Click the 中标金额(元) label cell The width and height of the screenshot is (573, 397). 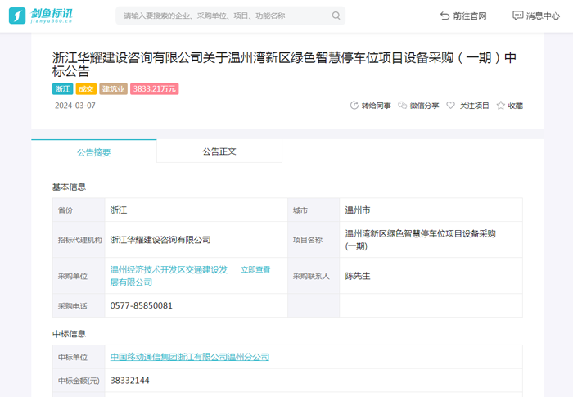(79, 381)
